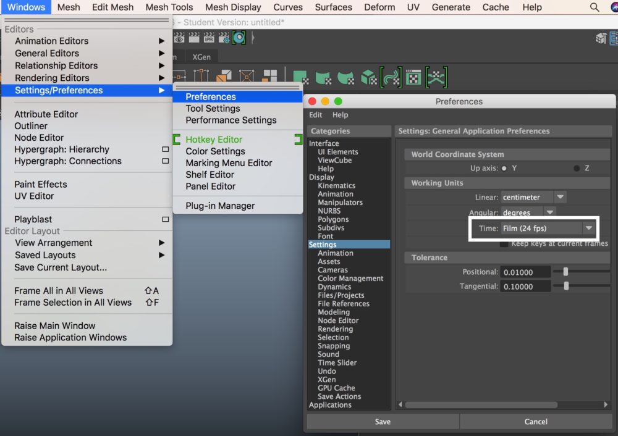Image resolution: width=618 pixels, height=436 pixels.
Task: Set Up axis radio to Z
Action: pyautogui.click(x=577, y=168)
